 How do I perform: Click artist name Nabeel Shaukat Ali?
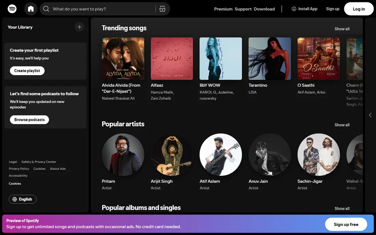[x=118, y=98]
